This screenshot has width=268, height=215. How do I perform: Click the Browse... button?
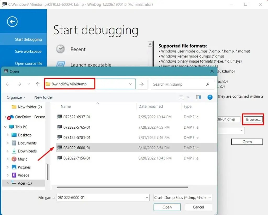(253, 119)
